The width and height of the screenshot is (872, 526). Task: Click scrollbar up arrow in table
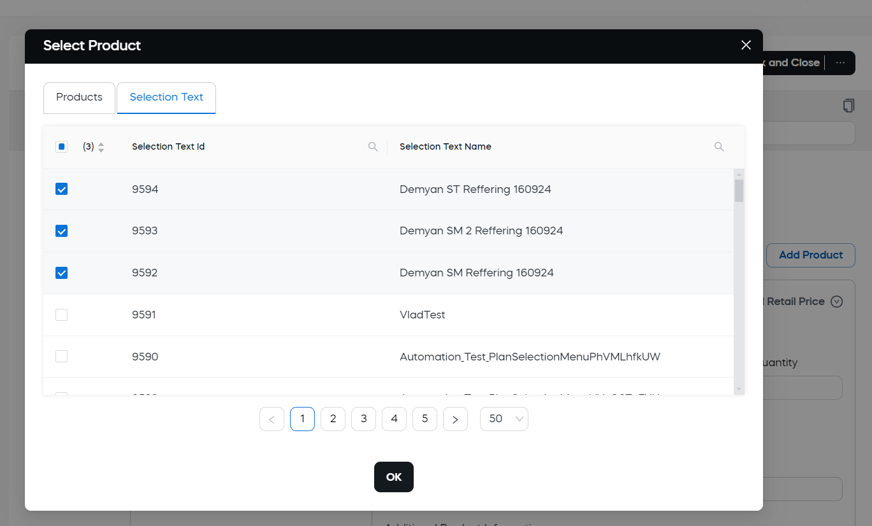(739, 174)
